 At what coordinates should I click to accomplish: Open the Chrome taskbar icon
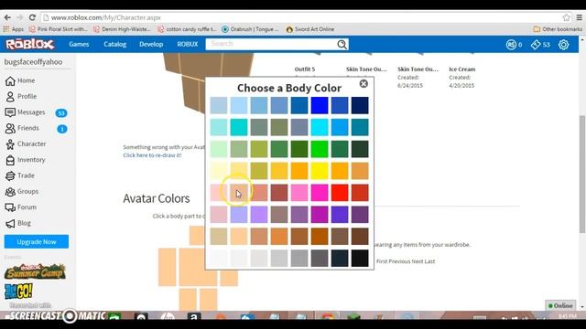point(328,317)
